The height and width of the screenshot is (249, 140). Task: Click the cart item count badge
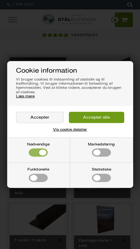pos(115,20)
